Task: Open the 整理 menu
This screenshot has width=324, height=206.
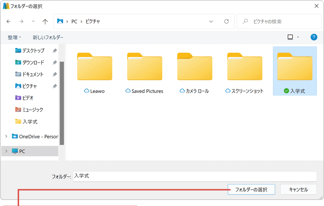Action: [14, 38]
